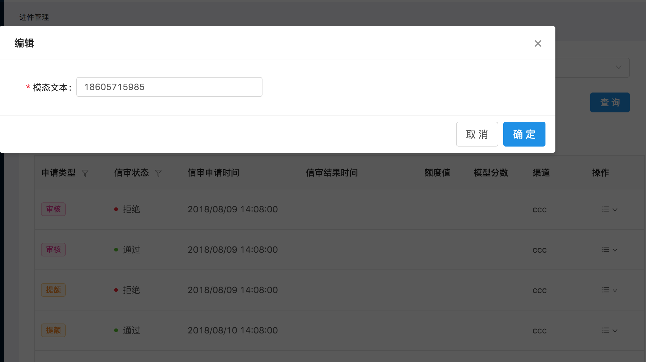
Task: Open fourth row's 操作 list menu icon
Action: coord(605,330)
